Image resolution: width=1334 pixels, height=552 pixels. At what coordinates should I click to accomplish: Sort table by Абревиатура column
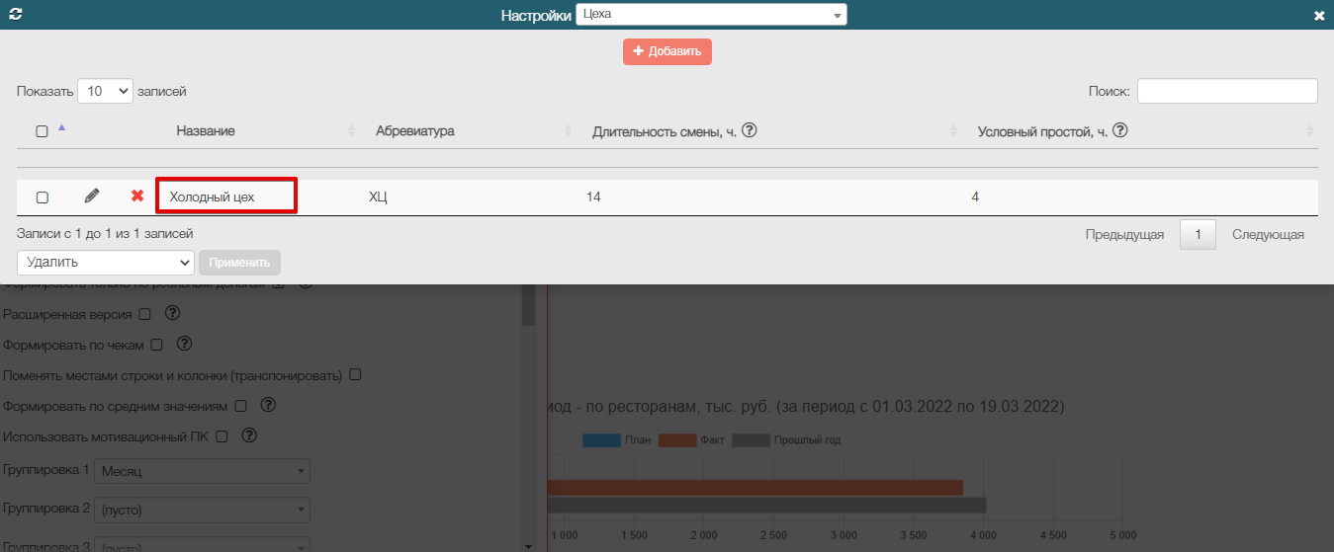pos(414,131)
